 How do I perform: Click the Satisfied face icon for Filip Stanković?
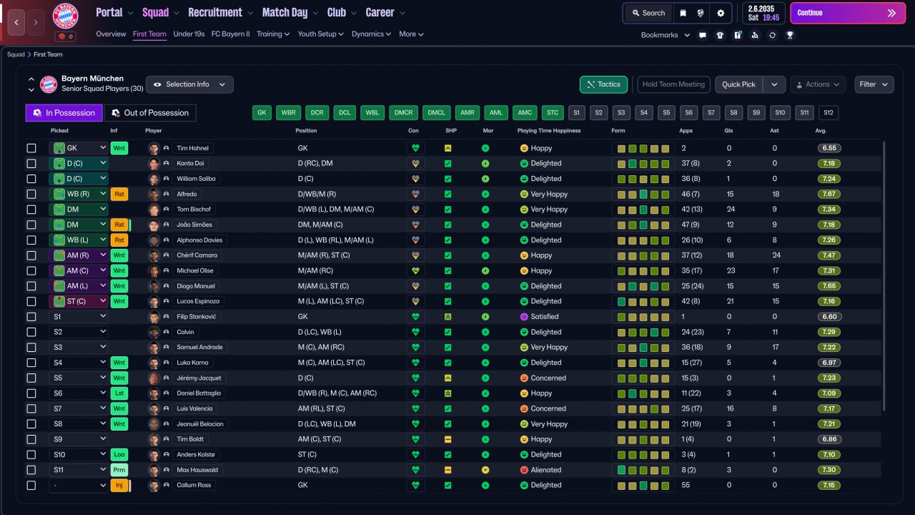524,317
